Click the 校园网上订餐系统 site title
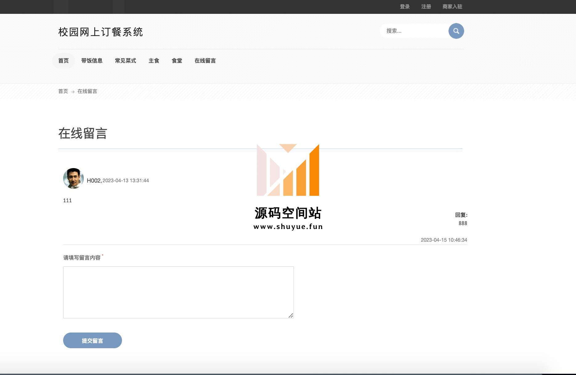 click(x=101, y=32)
